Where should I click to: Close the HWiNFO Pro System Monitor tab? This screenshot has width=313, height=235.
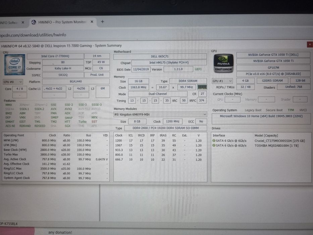tap(92, 22)
